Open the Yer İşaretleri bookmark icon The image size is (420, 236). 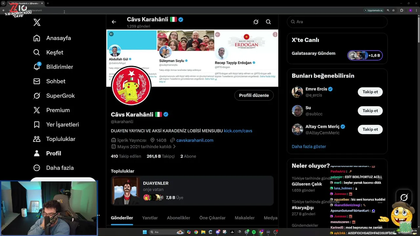coord(37,125)
